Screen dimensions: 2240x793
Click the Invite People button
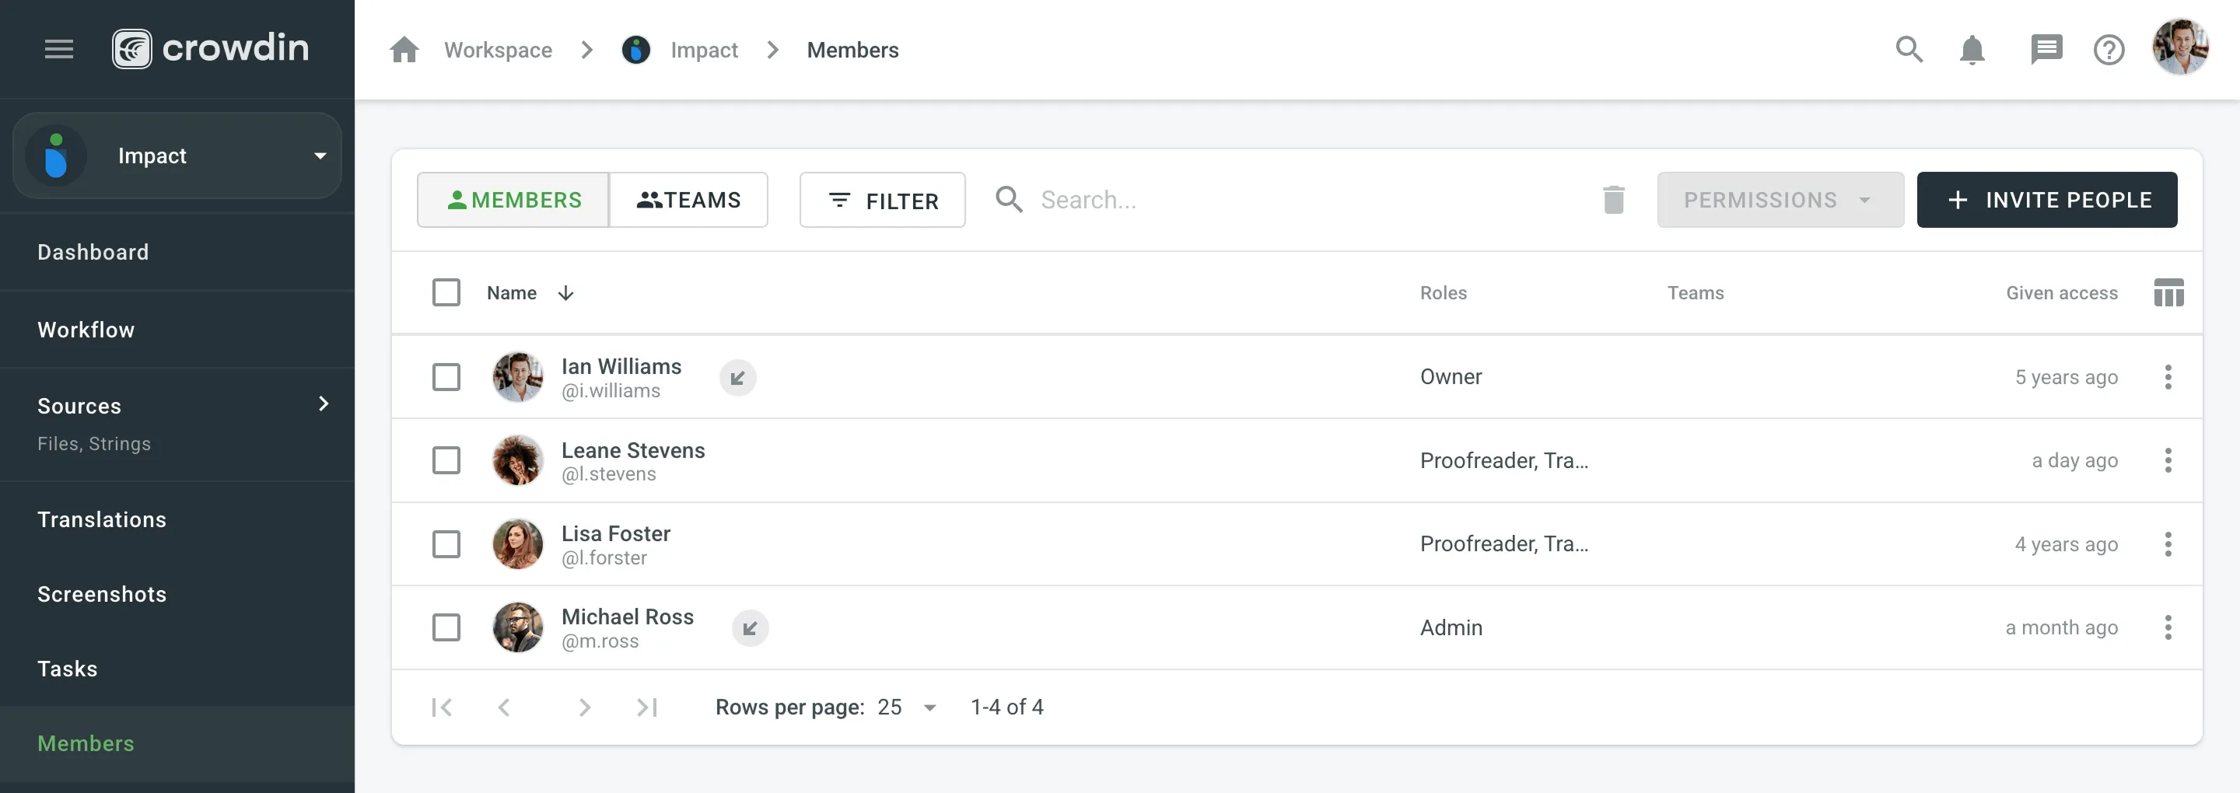[2047, 199]
